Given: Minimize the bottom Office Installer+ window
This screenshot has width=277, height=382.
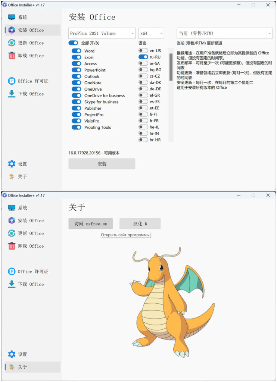Looking at the screenshot, I should pyautogui.click(x=239, y=195).
